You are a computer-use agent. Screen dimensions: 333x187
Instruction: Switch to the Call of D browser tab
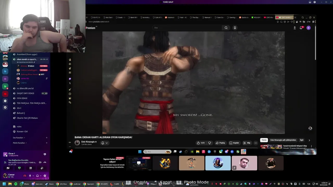tap(157, 17)
